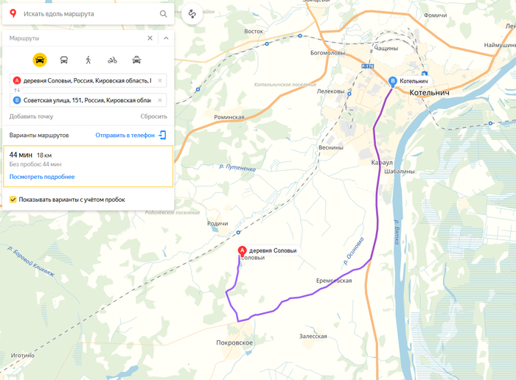The height and width of the screenshot is (380, 516).
Task: Click the search magnifier icon
Action: (x=163, y=14)
